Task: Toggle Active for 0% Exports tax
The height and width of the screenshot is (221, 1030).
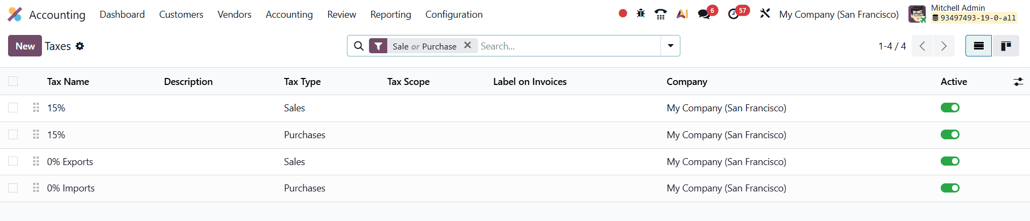Action: (950, 161)
